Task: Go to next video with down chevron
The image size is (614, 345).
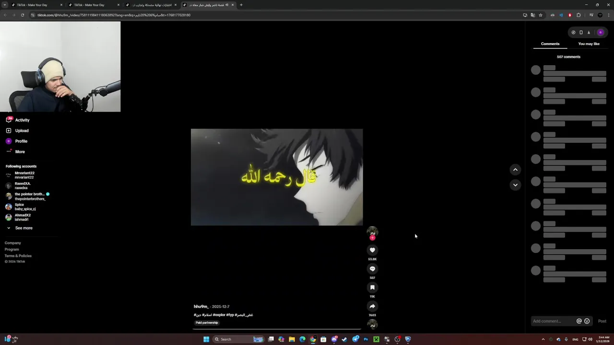Action: point(515,185)
